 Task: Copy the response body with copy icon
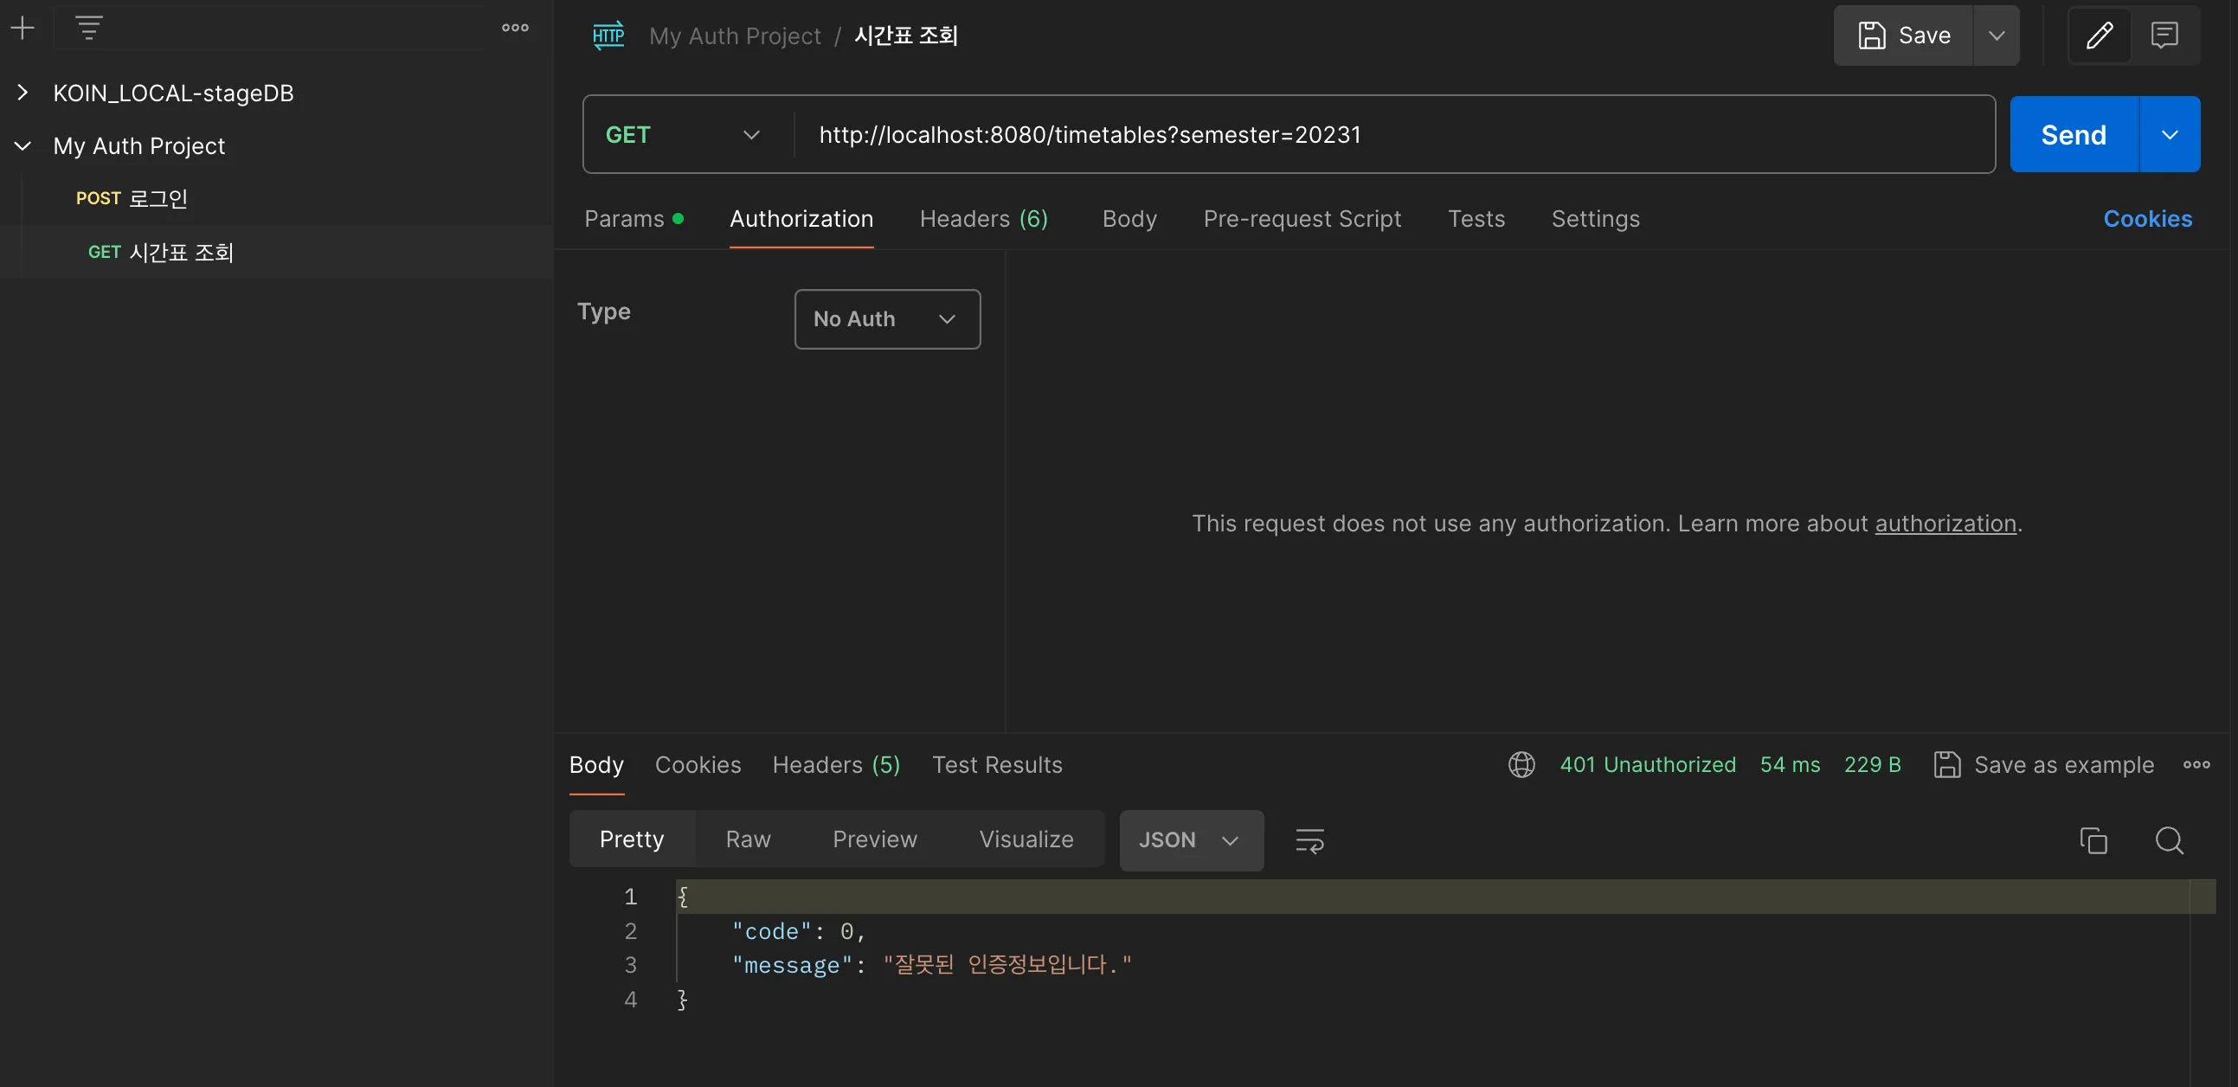pos(2093,840)
